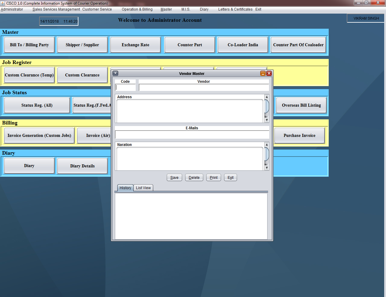Click the date and time display 14/11/2018
Viewport: 386px width, 297px height.
tap(59, 21)
